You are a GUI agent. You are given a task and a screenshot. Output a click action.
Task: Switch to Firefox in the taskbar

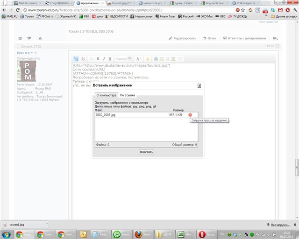tap(143, 234)
